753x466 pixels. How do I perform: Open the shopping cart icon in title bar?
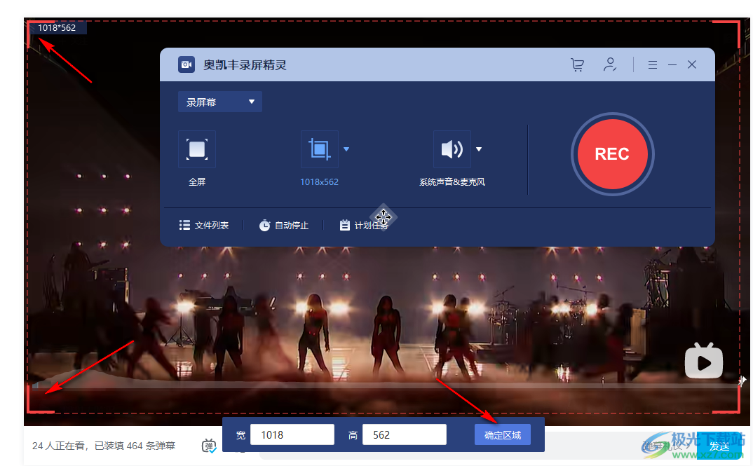pyautogui.click(x=577, y=64)
